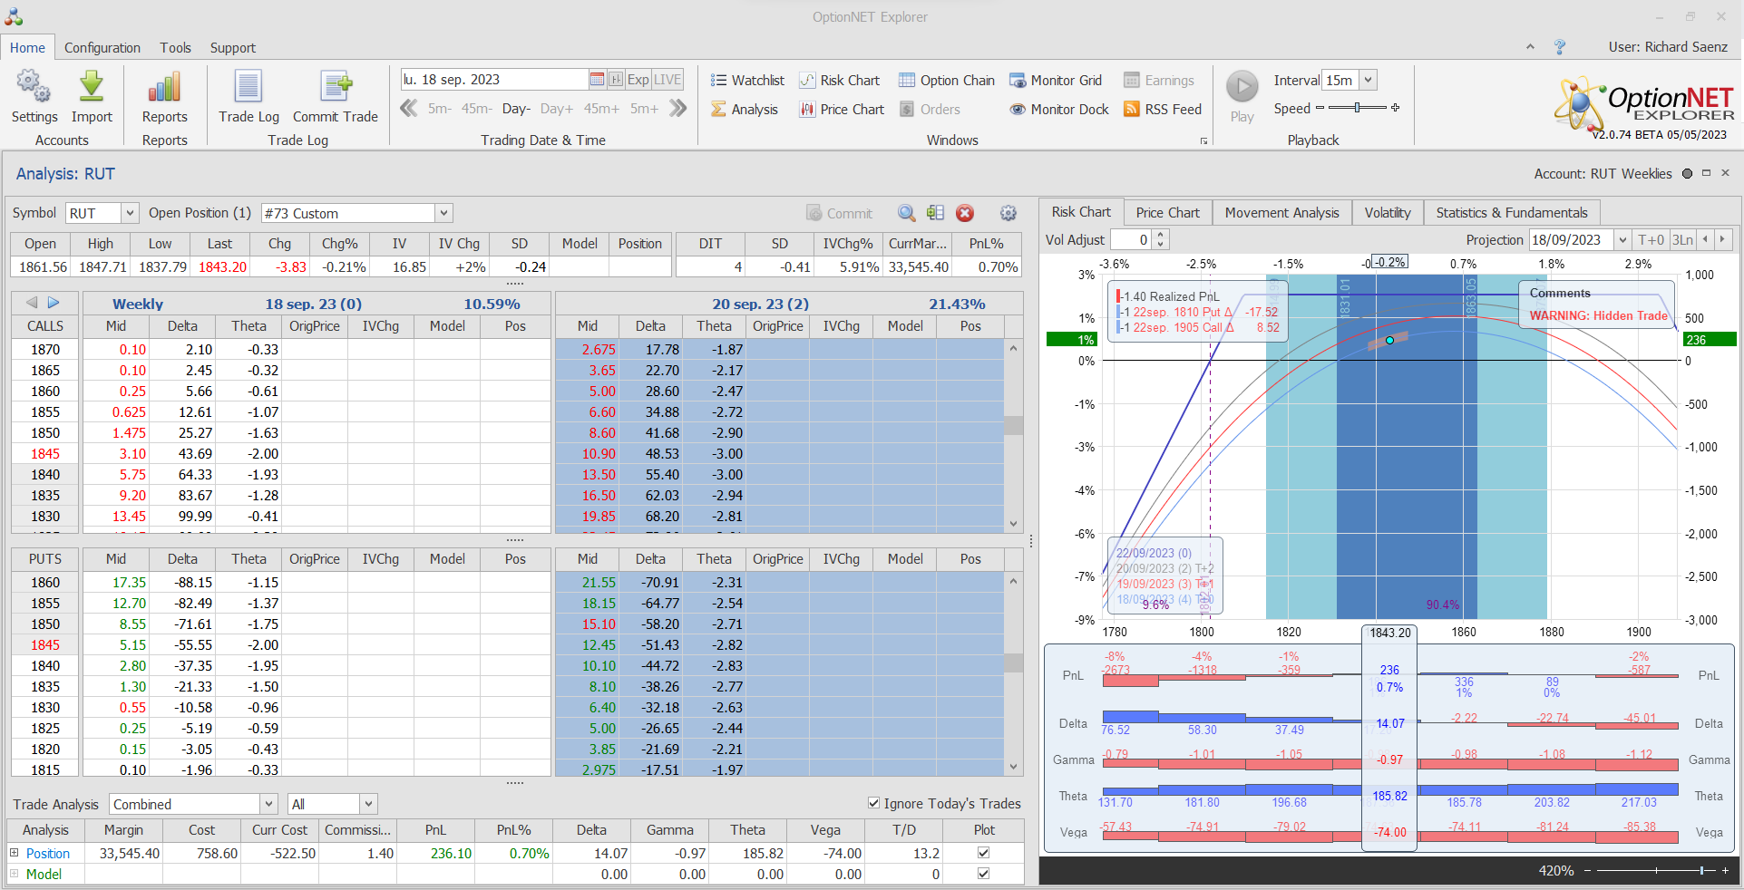Click the Commit Trade ribbon icon
Viewport: 1744px width, 890px height.
coord(336,87)
